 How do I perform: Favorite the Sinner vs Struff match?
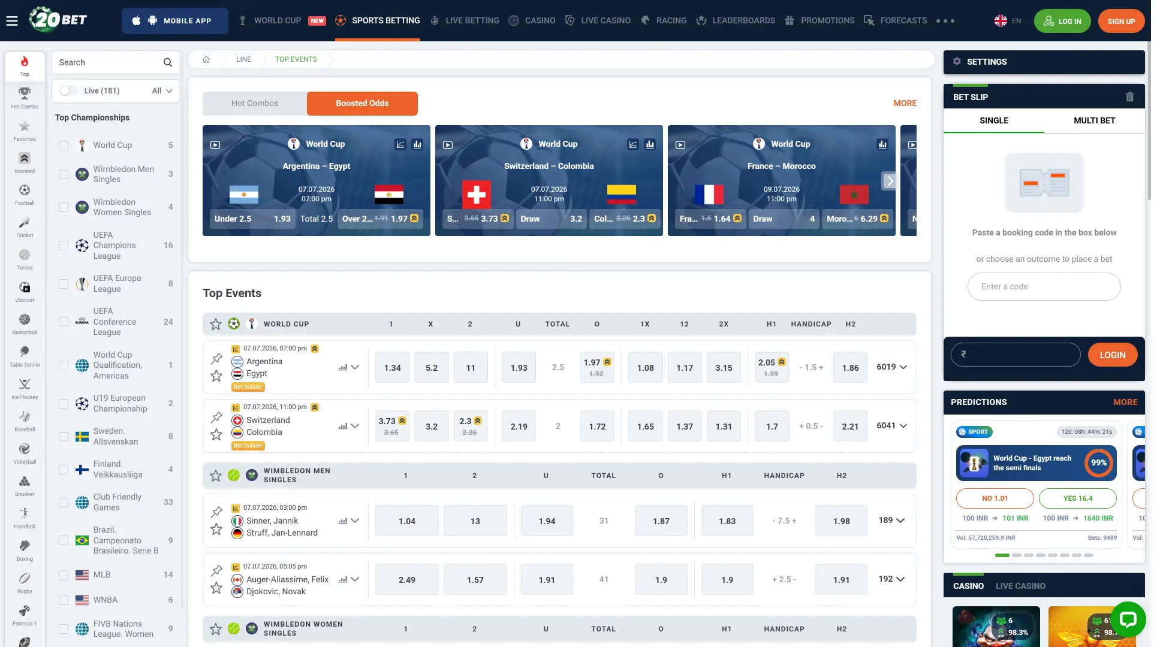216,530
